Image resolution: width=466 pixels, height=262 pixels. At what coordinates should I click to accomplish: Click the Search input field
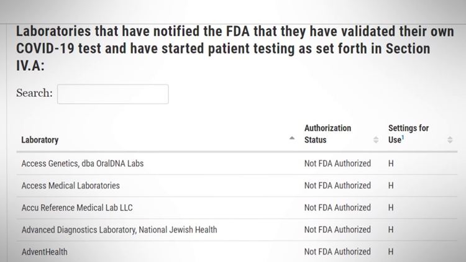coord(112,94)
